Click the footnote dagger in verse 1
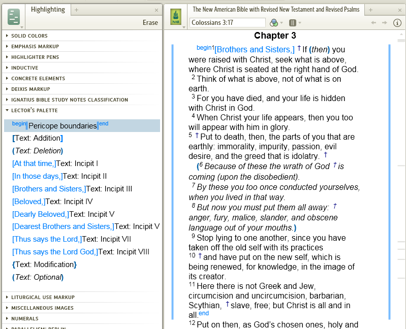This screenshot has height=329, width=406. 299,48
